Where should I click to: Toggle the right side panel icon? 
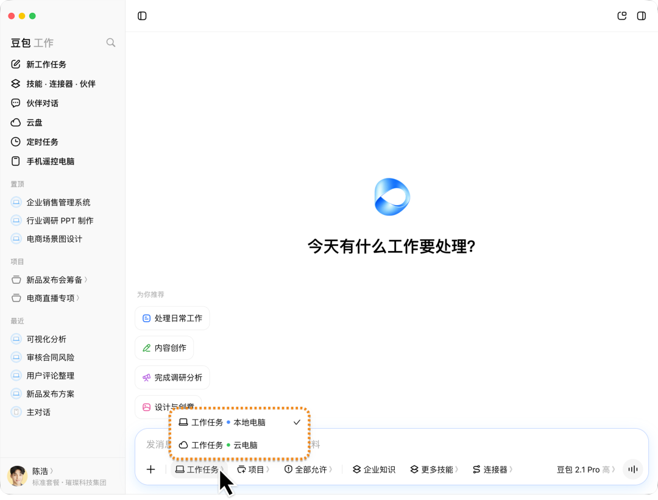pos(641,16)
